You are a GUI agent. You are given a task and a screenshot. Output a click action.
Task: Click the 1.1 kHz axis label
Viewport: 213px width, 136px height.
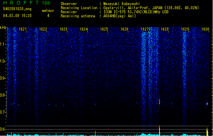pyautogui.click(x=3, y=44)
